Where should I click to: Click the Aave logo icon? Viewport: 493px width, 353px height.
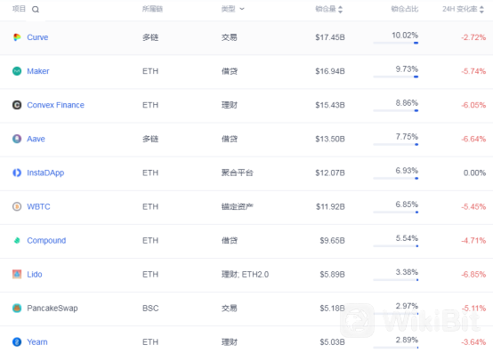17,139
